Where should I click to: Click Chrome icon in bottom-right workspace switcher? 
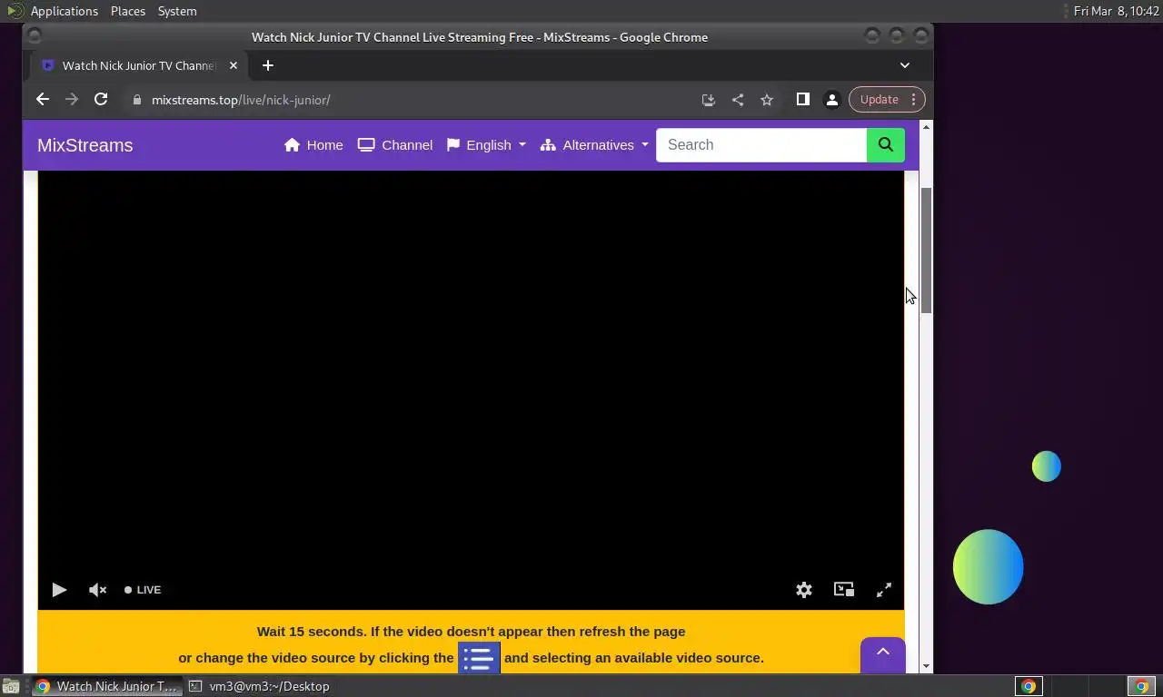point(1141,686)
